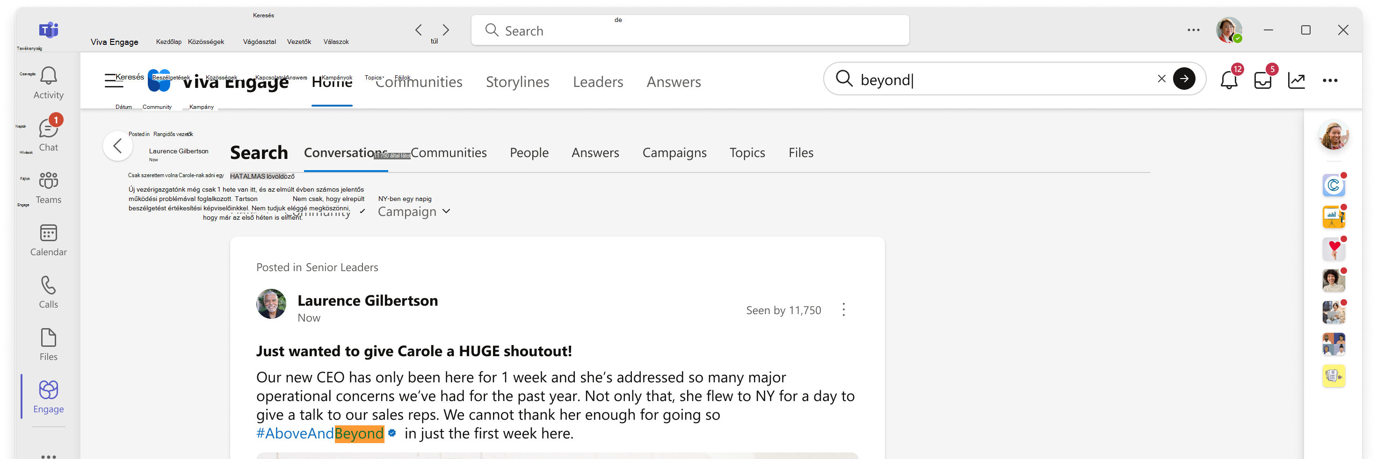Image resolution: width=1377 pixels, height=459 pixels.
Task: Open Laurence Gilbertson's profile picture
Action: pyautogui.click(x=271, y=304)
